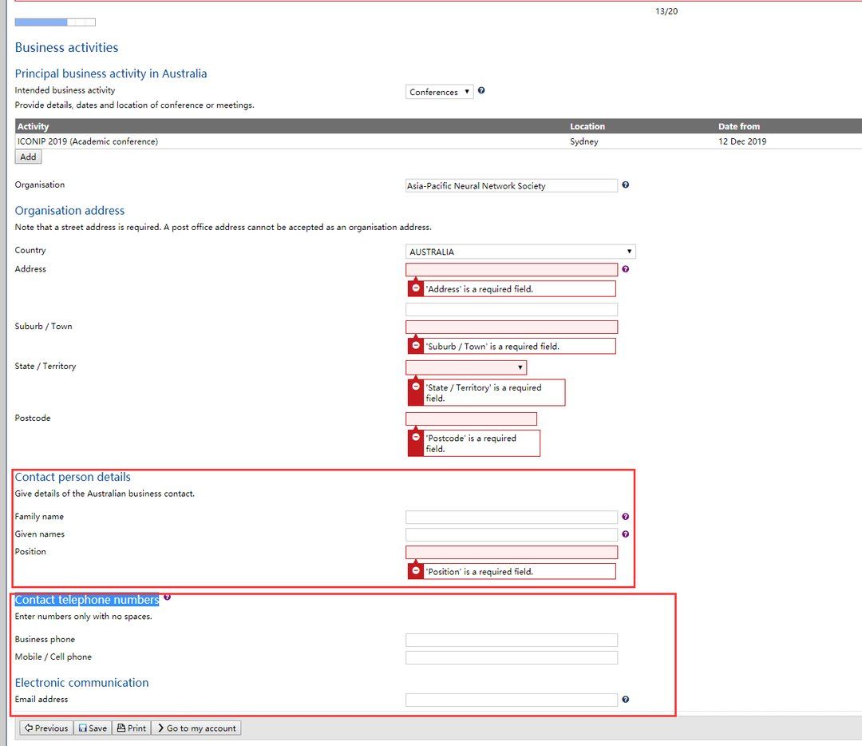Click help icon next to Address field
Image resolution: width=862 pixels, height=746 pixels.
click(x=625, y=269)
